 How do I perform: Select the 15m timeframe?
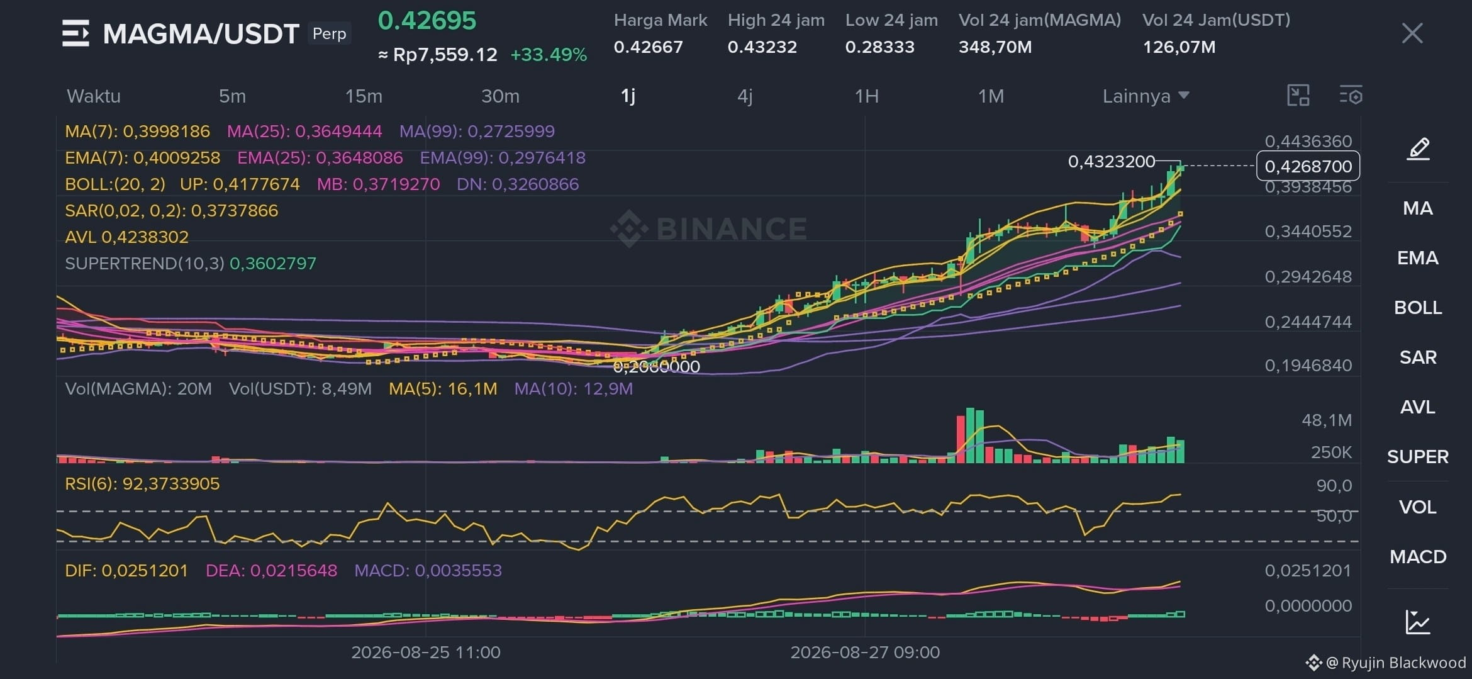tap(364, 96)
